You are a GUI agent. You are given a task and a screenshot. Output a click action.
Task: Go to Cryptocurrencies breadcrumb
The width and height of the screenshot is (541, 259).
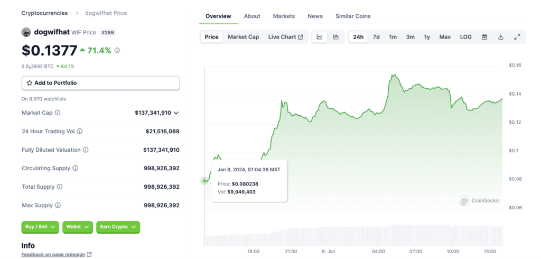coord(45,13)
